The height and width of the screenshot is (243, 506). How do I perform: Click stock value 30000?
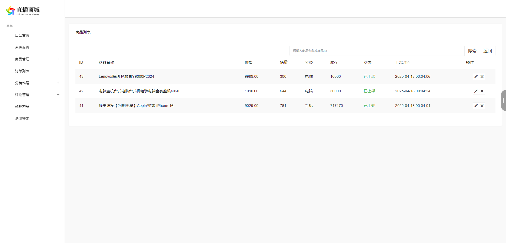[335, 91]
